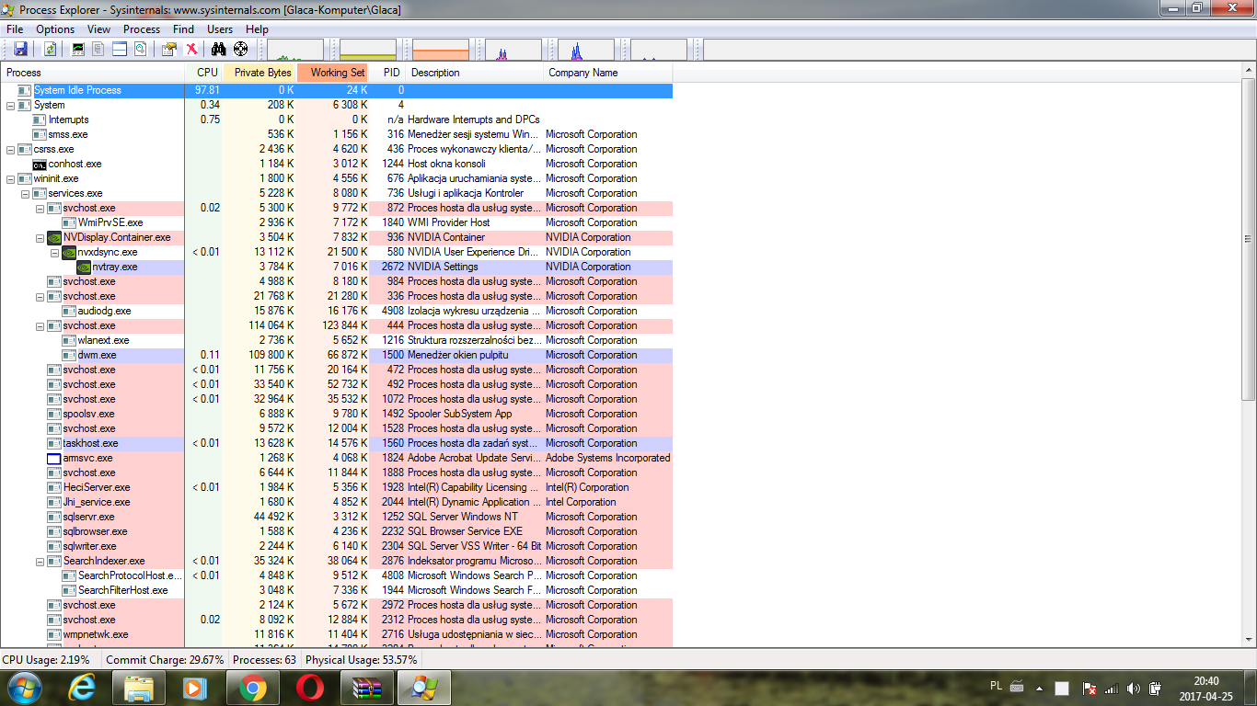Open the File menu
Screen dimensions: 1257x706
[15, 29]
